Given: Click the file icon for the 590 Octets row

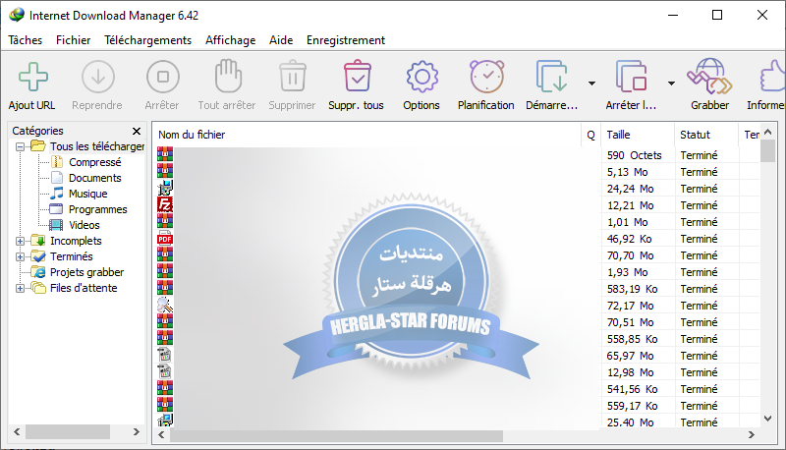Looking at the screenshot, I should (x=165, y=154).
